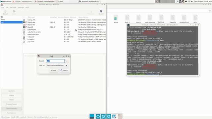Click the show-desktop icon in bottom dock
The width and height of the screenshot is (212, 119).
(x=92, y=116)
